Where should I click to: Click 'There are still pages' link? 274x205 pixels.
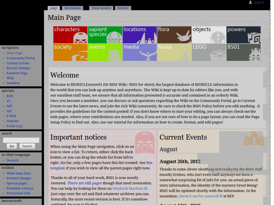coord(84,183)
